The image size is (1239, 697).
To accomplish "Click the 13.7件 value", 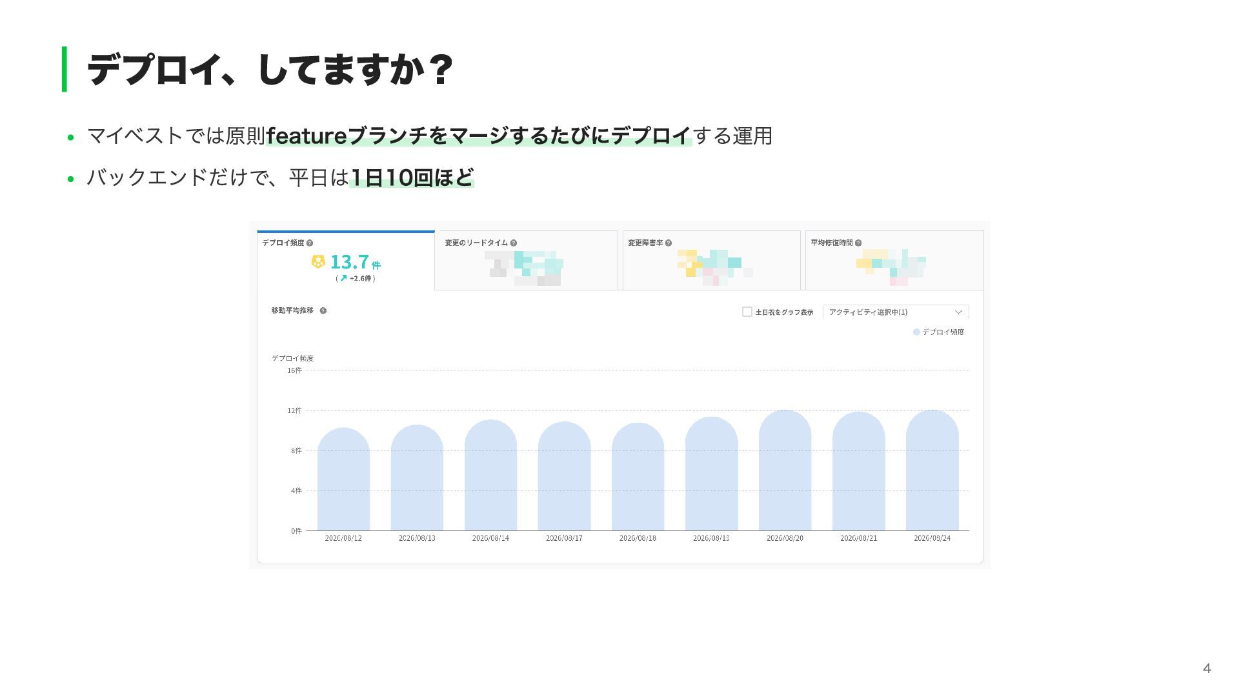I will (x=355, y=262).
